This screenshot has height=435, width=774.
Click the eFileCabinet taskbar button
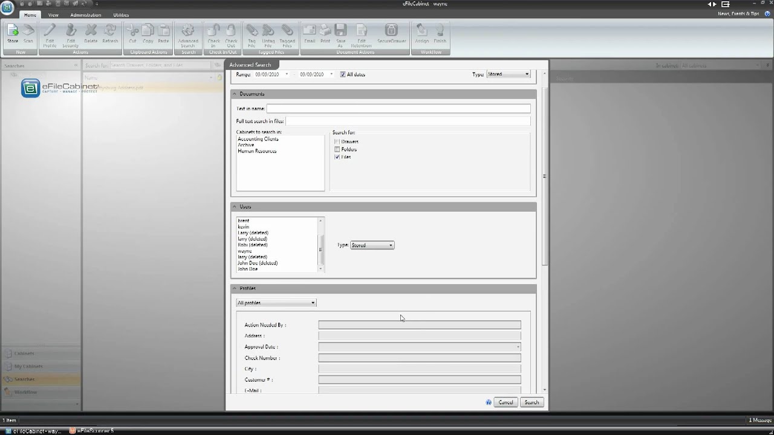tap(33, 431)
